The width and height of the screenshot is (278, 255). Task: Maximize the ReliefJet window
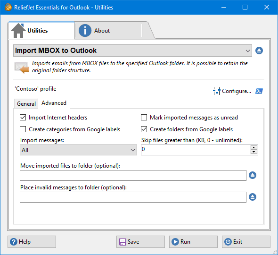click(x=245, y=7)
